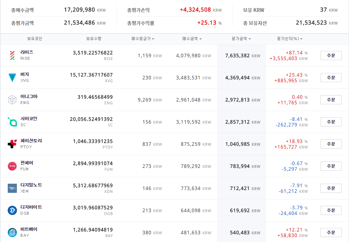This screenshot has height=242, width=349.
Task: Click the Siacoin SC green icon
Action: point(12,122)
